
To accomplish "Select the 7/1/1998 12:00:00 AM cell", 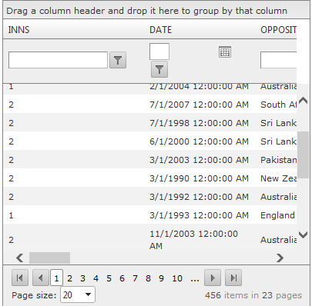I will [199, 123].
